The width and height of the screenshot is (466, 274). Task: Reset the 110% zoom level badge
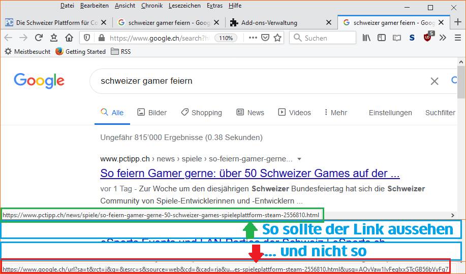[226, 38]
